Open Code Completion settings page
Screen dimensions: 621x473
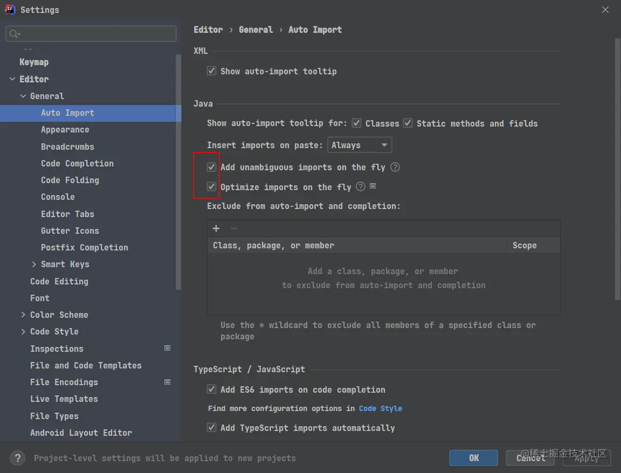(77, 163)
